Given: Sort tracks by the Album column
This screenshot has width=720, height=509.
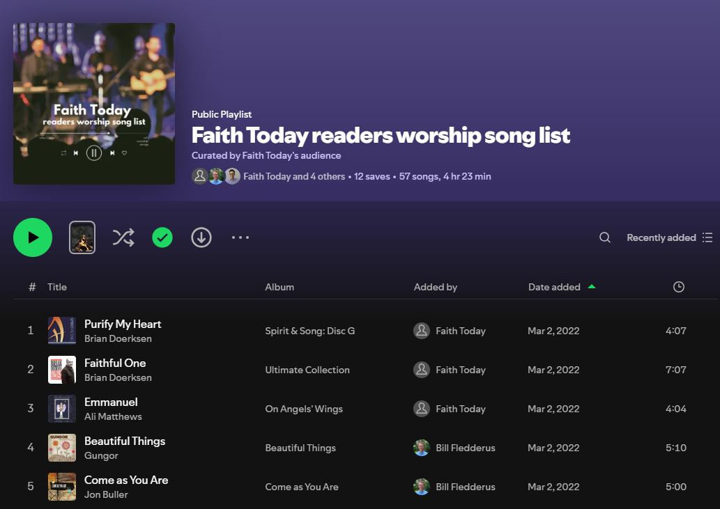Looking at the screenshot, I should (279, 287).
